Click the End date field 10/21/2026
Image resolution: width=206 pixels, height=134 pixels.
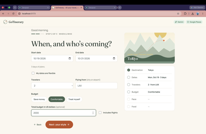tap(96, 58)
